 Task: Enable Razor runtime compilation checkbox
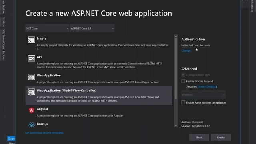(183, 102)
